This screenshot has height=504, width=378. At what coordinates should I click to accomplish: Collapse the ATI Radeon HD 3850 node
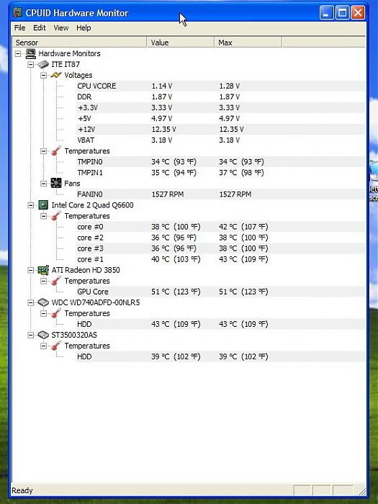coord(31,270)
